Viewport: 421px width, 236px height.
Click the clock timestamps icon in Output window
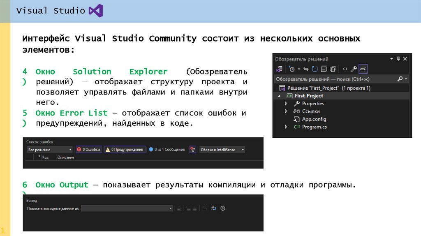tap(223, 208)
